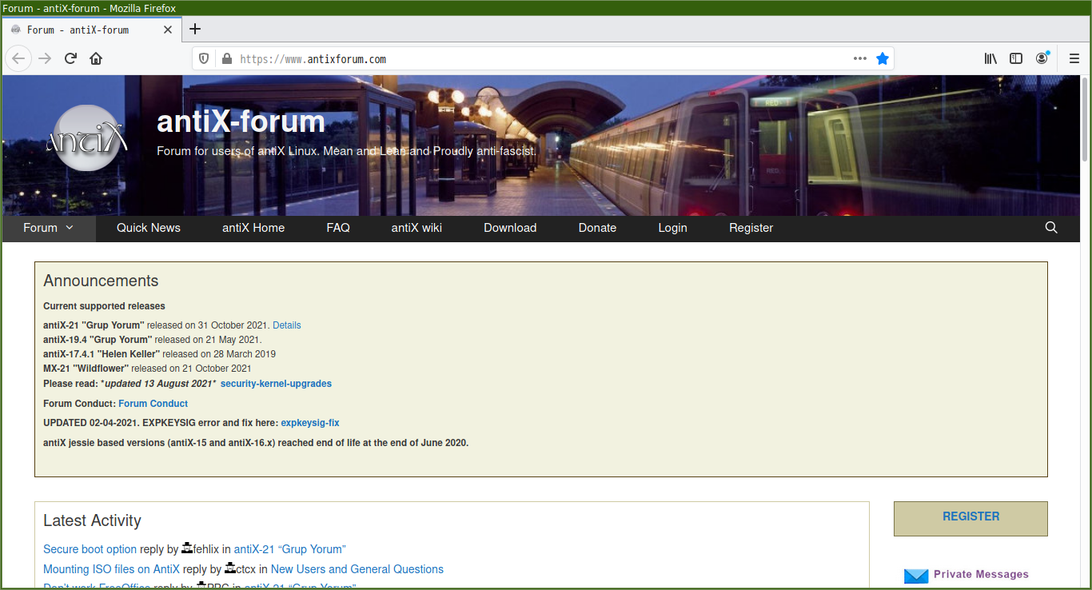Click the Announcements heading
This screenshot has height=590, width=1092.
coord(101,281)
